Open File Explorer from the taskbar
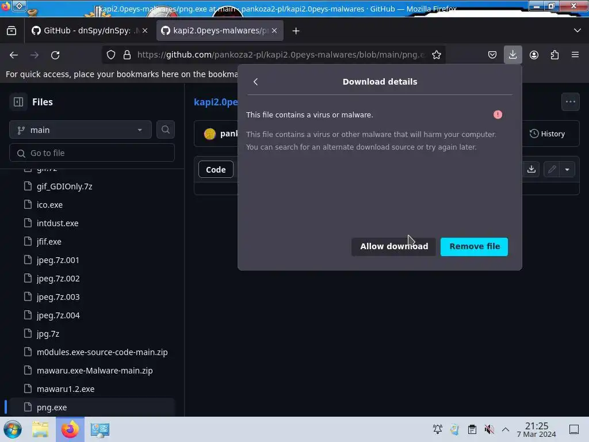Image resolution: width=589 pixels, height=442 pixels. [40, 429]
